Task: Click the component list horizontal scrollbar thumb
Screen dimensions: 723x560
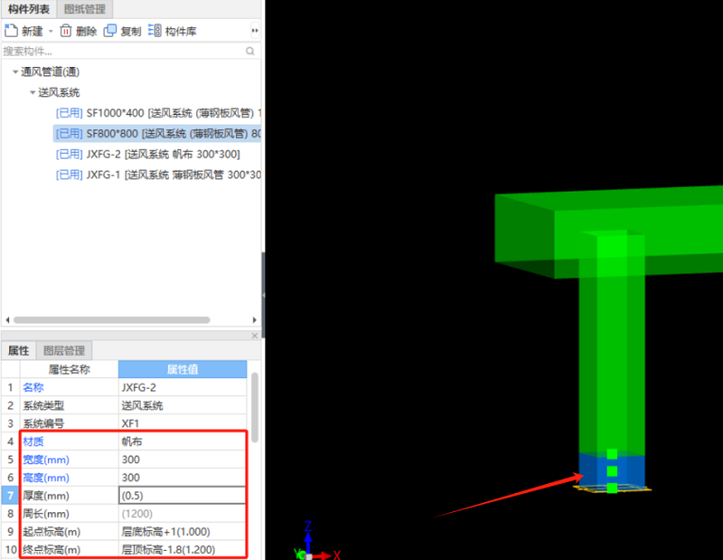Action: [111, 320]
